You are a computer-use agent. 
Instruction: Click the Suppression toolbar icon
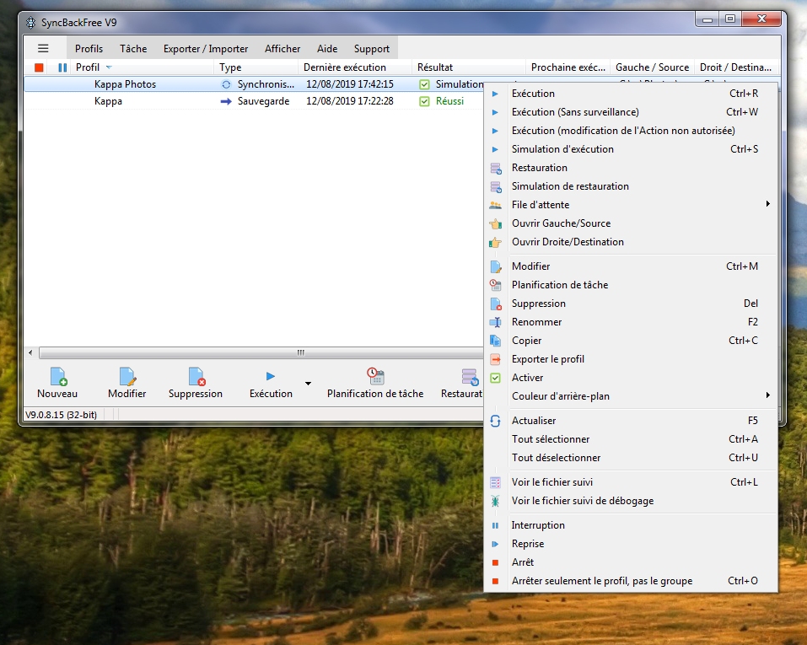point(196,376)
